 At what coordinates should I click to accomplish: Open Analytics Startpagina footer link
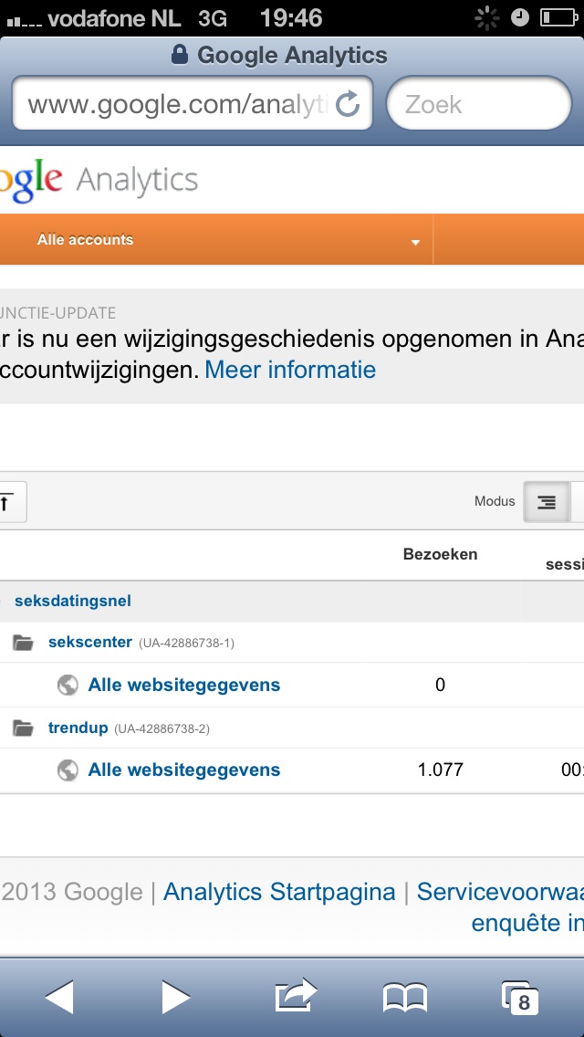pyautogui.click(x=279, y=892)
